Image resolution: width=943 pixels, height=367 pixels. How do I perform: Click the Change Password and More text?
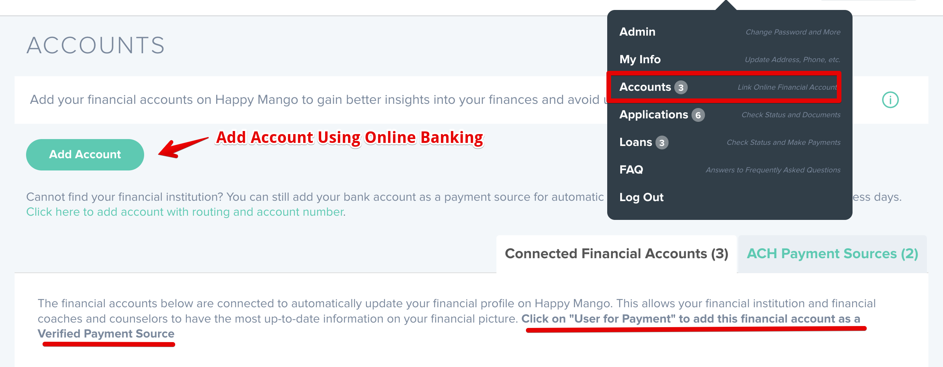pos(793,32)
